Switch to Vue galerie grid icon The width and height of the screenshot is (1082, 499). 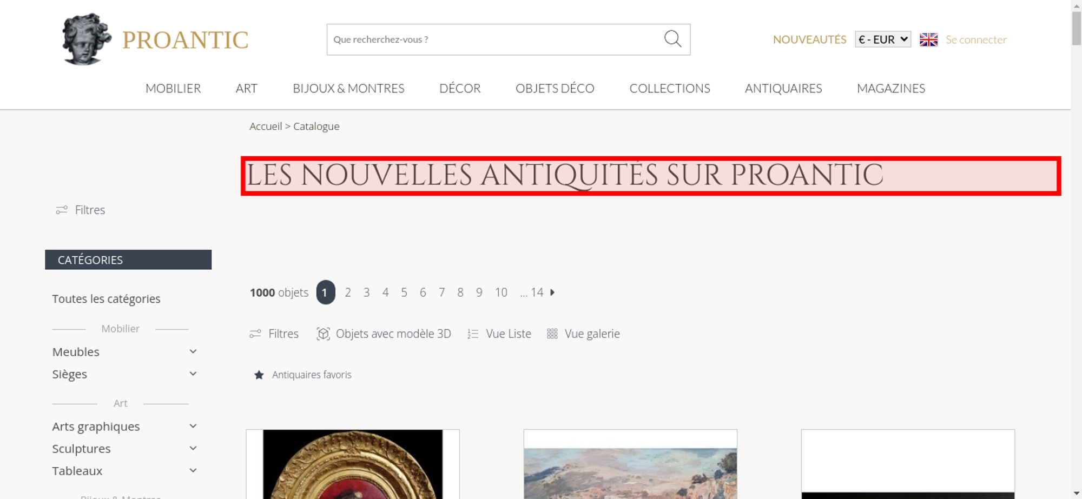point(552,334)
